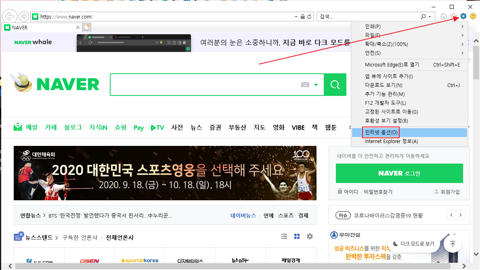Click the green Naver search button

point(335,85)
